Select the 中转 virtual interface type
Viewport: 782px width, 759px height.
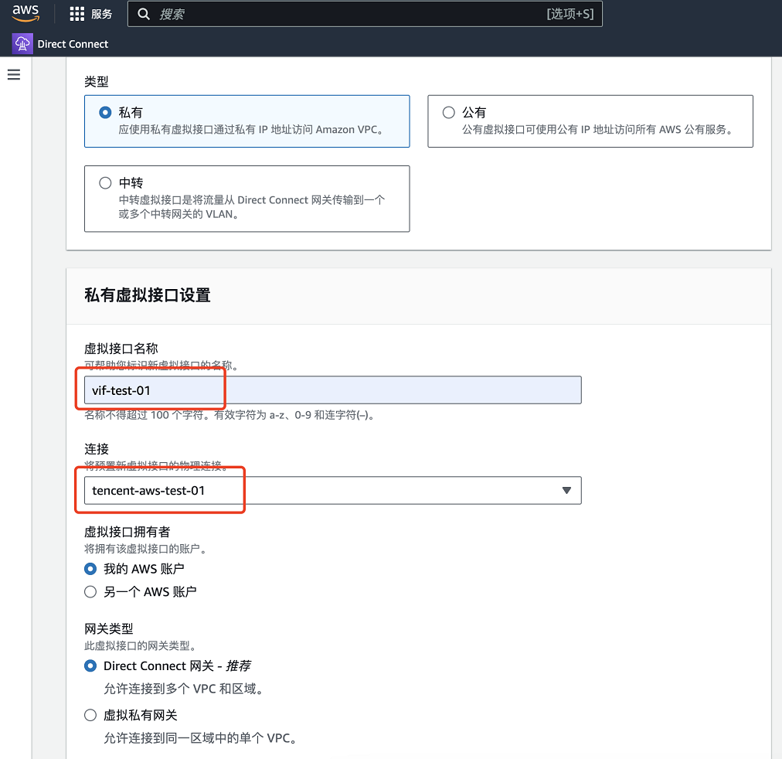click(105, 183)
